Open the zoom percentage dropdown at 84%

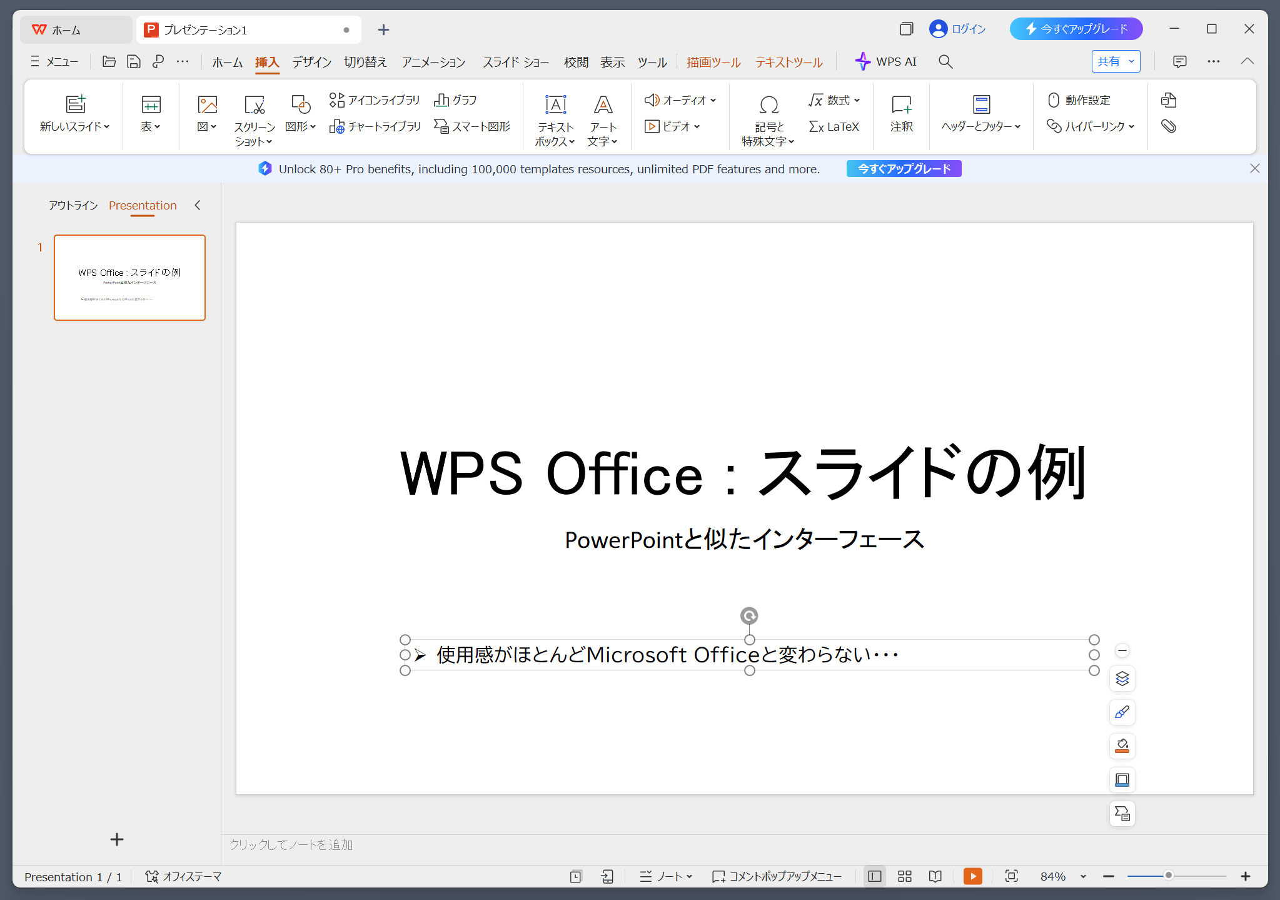tap(1083, 876)
